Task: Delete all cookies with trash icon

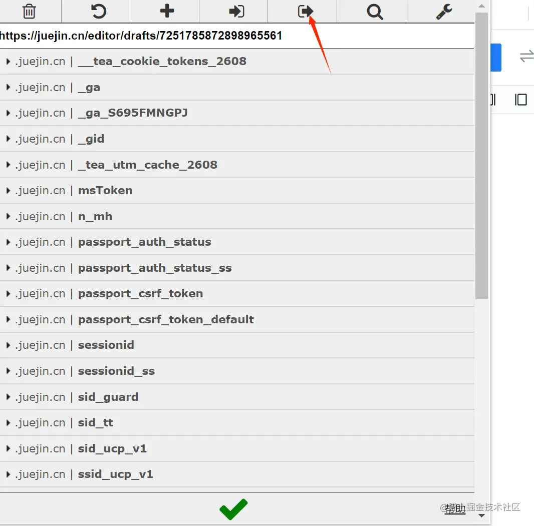Action: coord(29,11)
